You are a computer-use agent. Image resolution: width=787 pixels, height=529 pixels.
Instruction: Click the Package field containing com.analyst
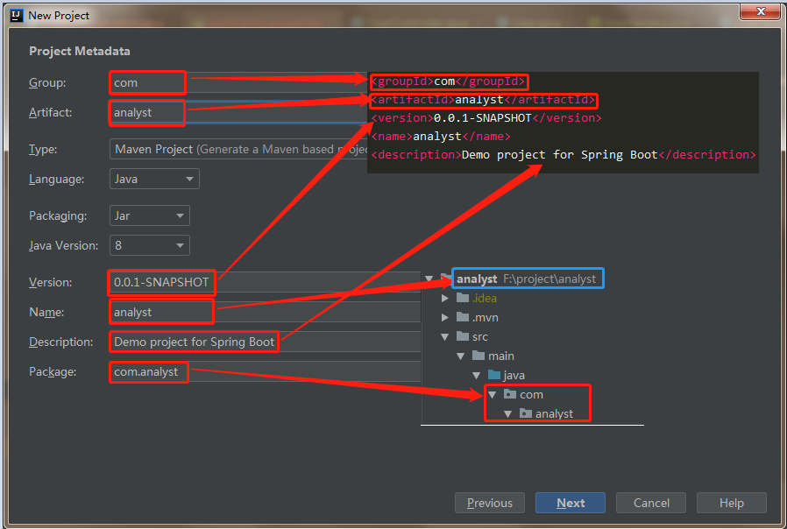[x=265, y=371]
